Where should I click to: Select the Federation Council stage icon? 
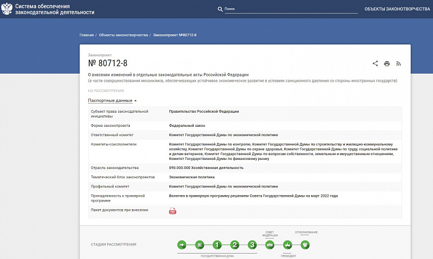[270, 244]
